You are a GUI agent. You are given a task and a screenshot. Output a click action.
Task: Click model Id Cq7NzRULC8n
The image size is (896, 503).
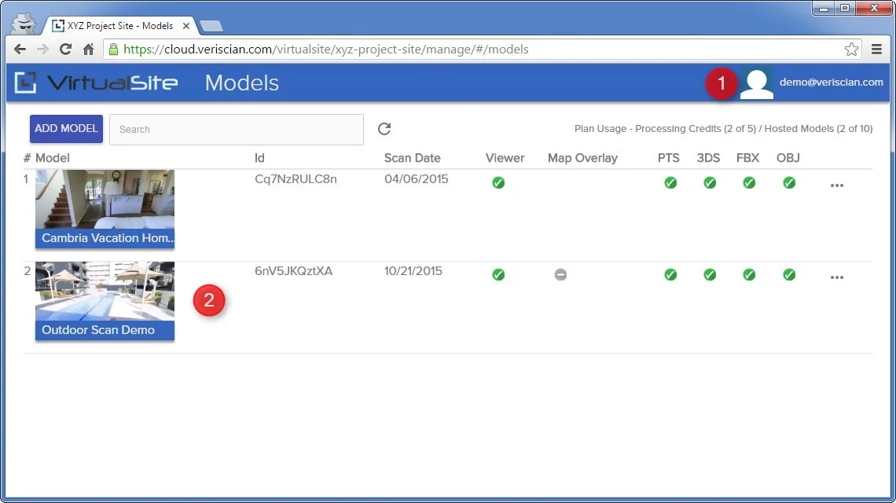coord(296,179)
